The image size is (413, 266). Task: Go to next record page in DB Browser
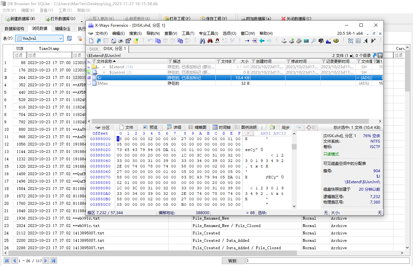[x=46, y=261]
